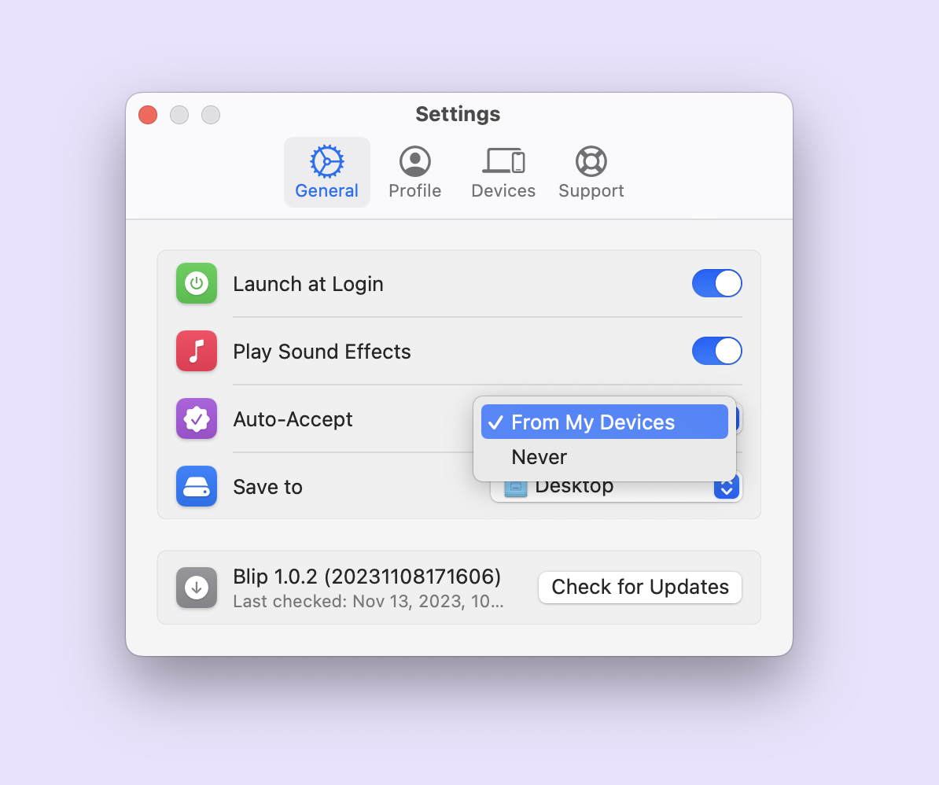Image resolution: width=939 pixels, height=785 pixels.
Task: Click the Save to dropdown chevron arrows
Action: click(725, 486)
